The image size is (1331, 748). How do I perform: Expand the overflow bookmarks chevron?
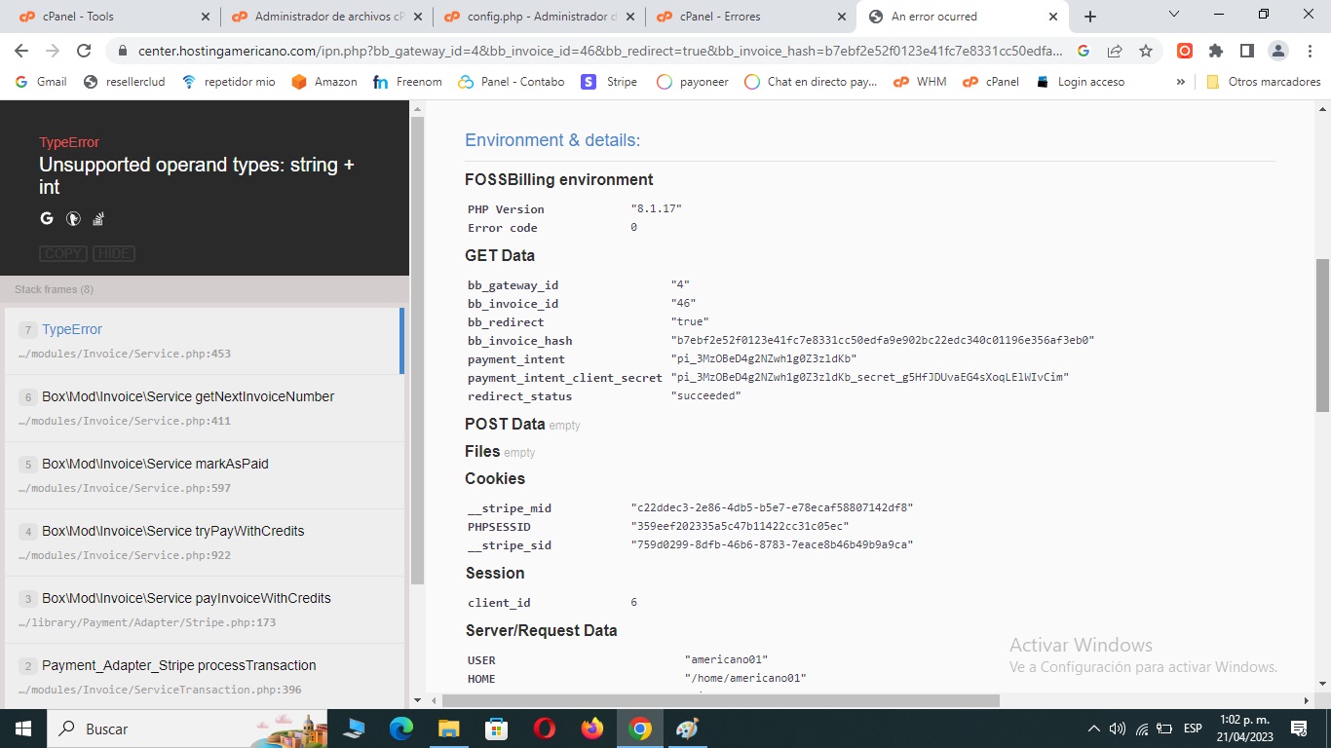[x=1180, y=82]
